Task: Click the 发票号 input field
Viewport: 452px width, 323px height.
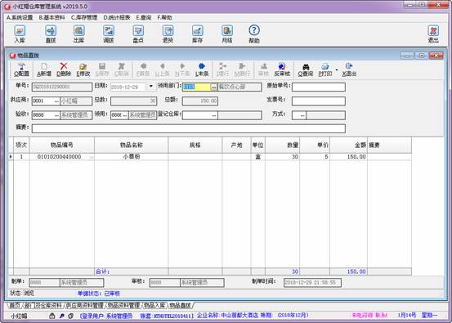Action: click(x=319, y=101)
